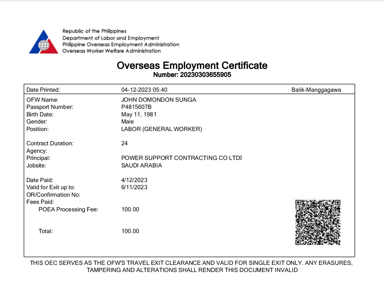Image resolution: width=385 pixels, height=297 pixels.
Task: Click "Philippine Overseas Employment Administration" line
Action: pos(121,45)
